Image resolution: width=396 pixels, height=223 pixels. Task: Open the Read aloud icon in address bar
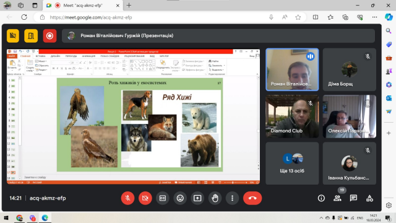[285, 17]
